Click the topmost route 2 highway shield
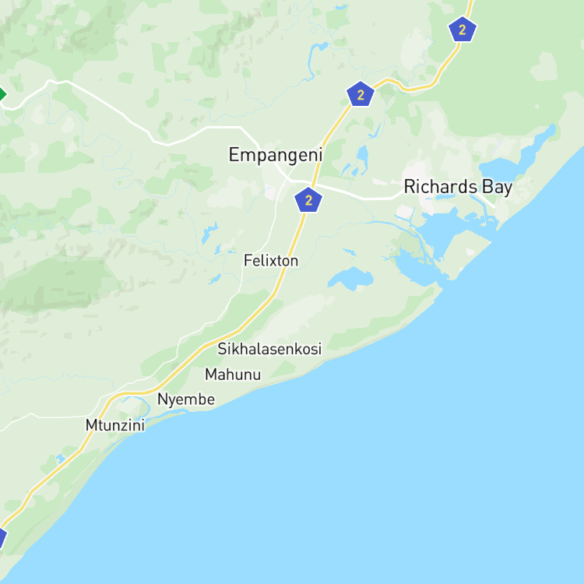Viewport: 584px width, 584px height. coord(463,29)
